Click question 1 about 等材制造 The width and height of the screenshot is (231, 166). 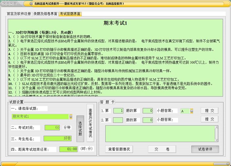(50, 37)
